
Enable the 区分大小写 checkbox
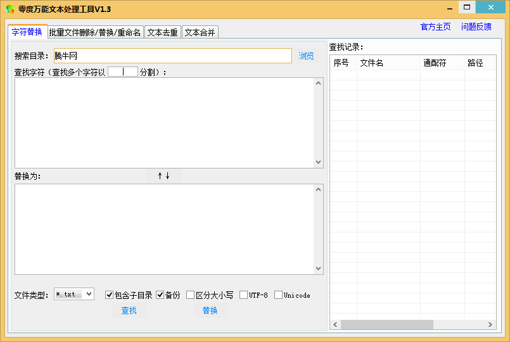[x=190, y=295]
